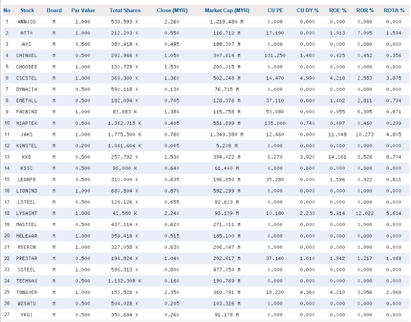This screenshot has height=322, width=411.
Task: Select the TECHNAX stock name
Action: (x=26, y=281)
